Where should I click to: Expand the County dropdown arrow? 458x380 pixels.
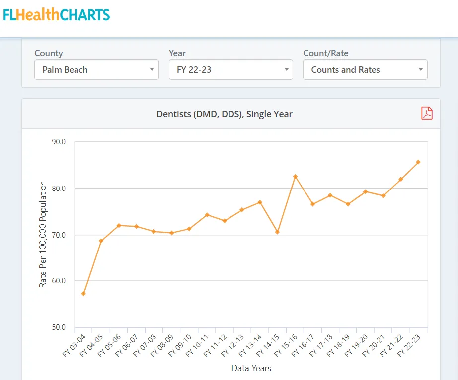point(153,69)
